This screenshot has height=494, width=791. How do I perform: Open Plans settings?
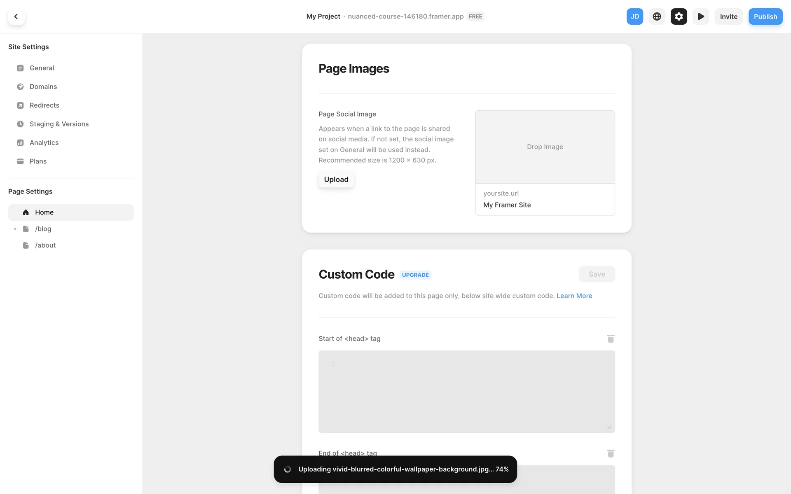pyautogui.click(x=38, y=161)
